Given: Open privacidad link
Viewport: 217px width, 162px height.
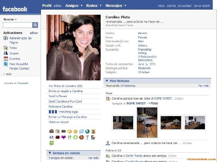Looking at the screenshot, I should point(184,6).
